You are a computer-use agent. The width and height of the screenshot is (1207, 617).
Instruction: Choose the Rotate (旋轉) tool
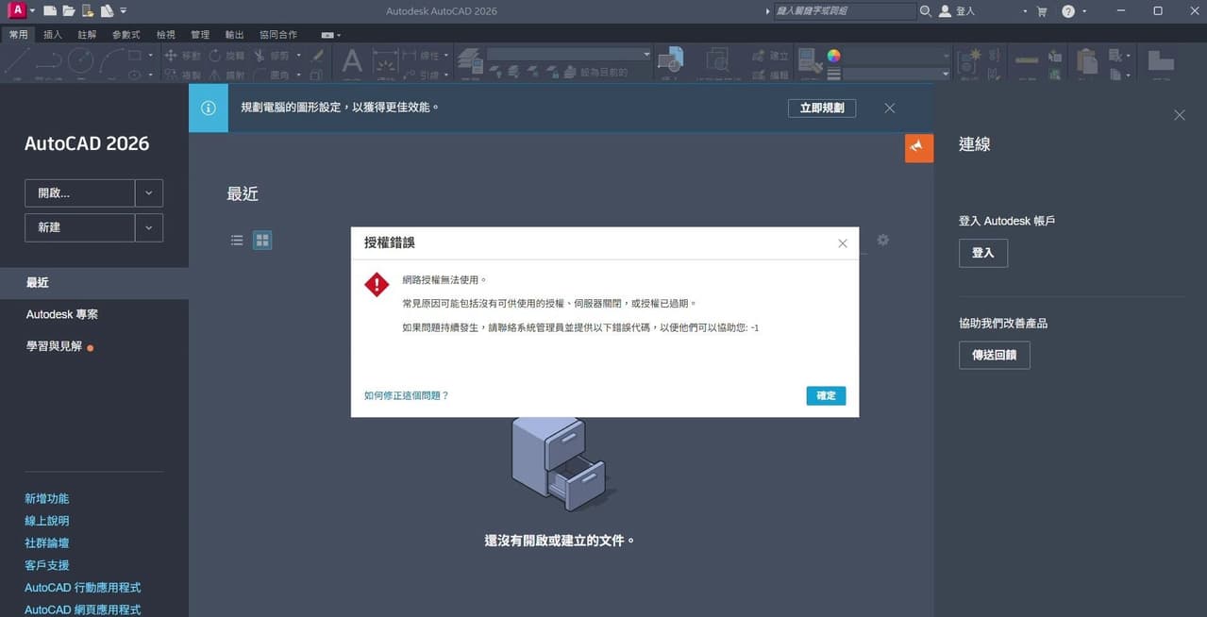[x=227, y=56]
